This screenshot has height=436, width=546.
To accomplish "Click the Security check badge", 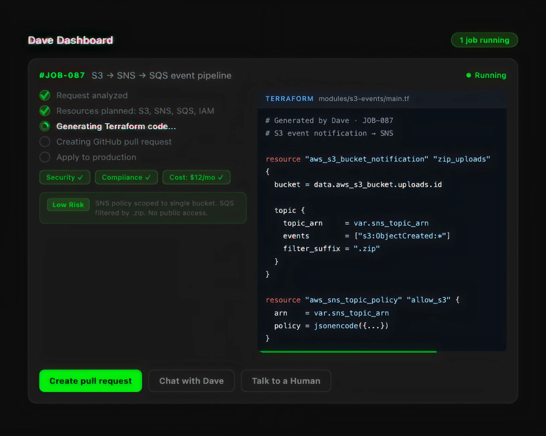I will (x=65, y=177).
